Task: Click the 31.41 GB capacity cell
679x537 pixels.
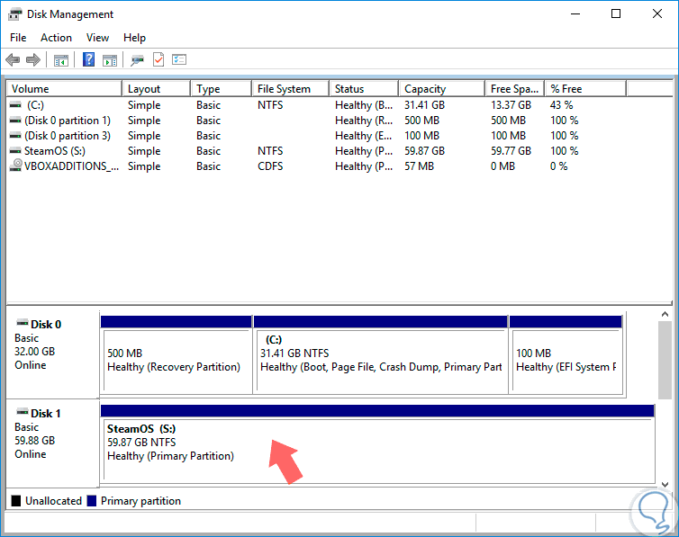Action: coord(424,105)
